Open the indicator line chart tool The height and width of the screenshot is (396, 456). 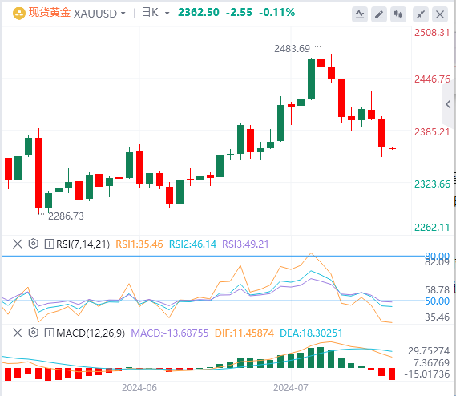[x=360, y=14]
